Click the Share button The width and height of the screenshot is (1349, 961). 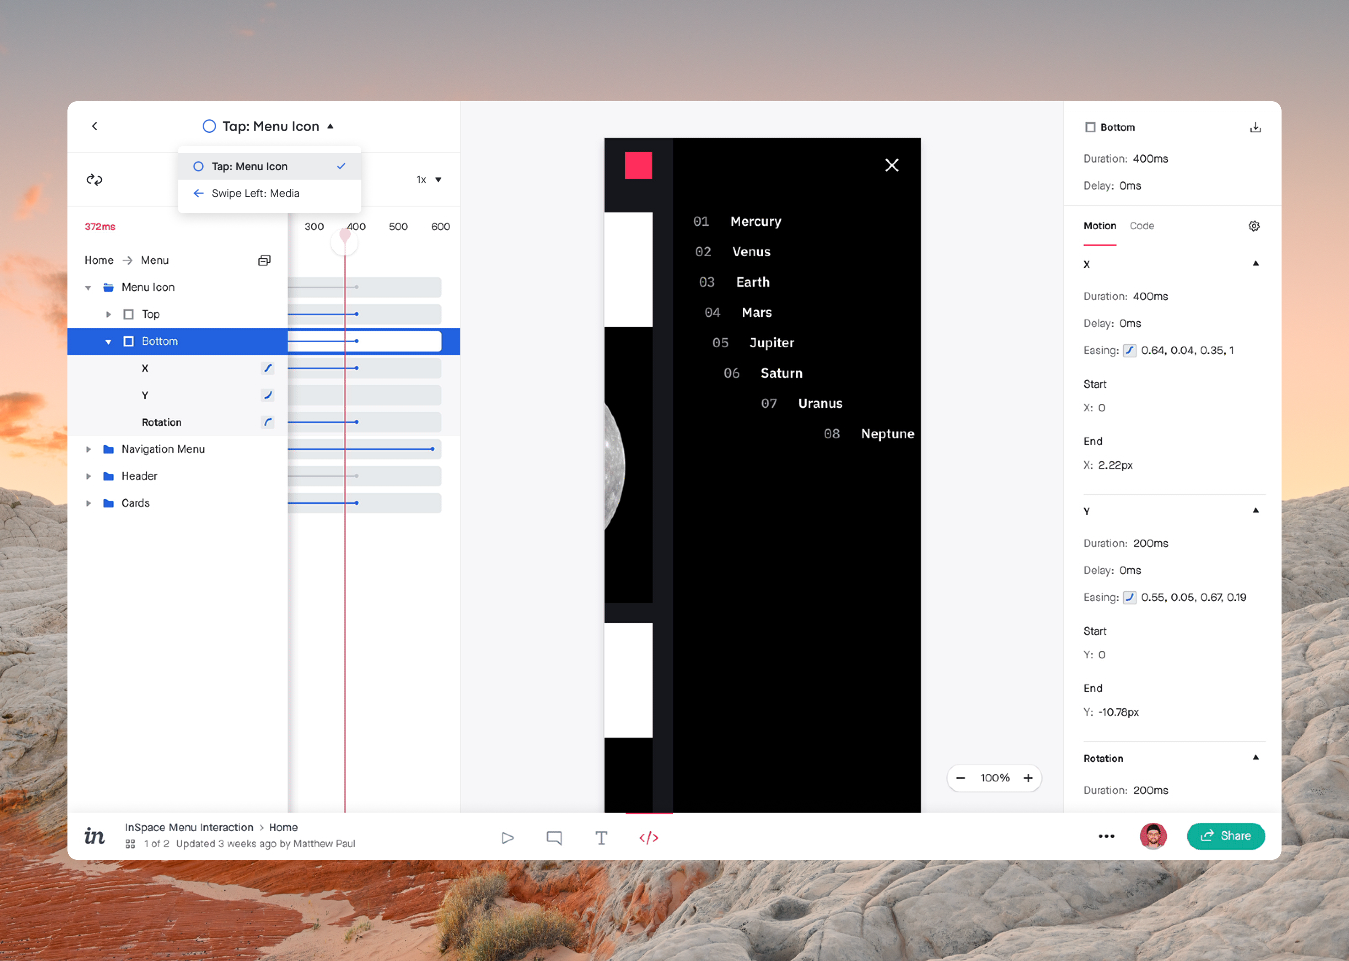point(1225,835)
